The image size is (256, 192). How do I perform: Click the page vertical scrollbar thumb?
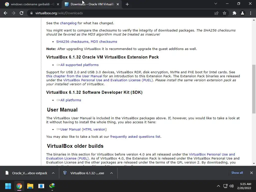254,89
